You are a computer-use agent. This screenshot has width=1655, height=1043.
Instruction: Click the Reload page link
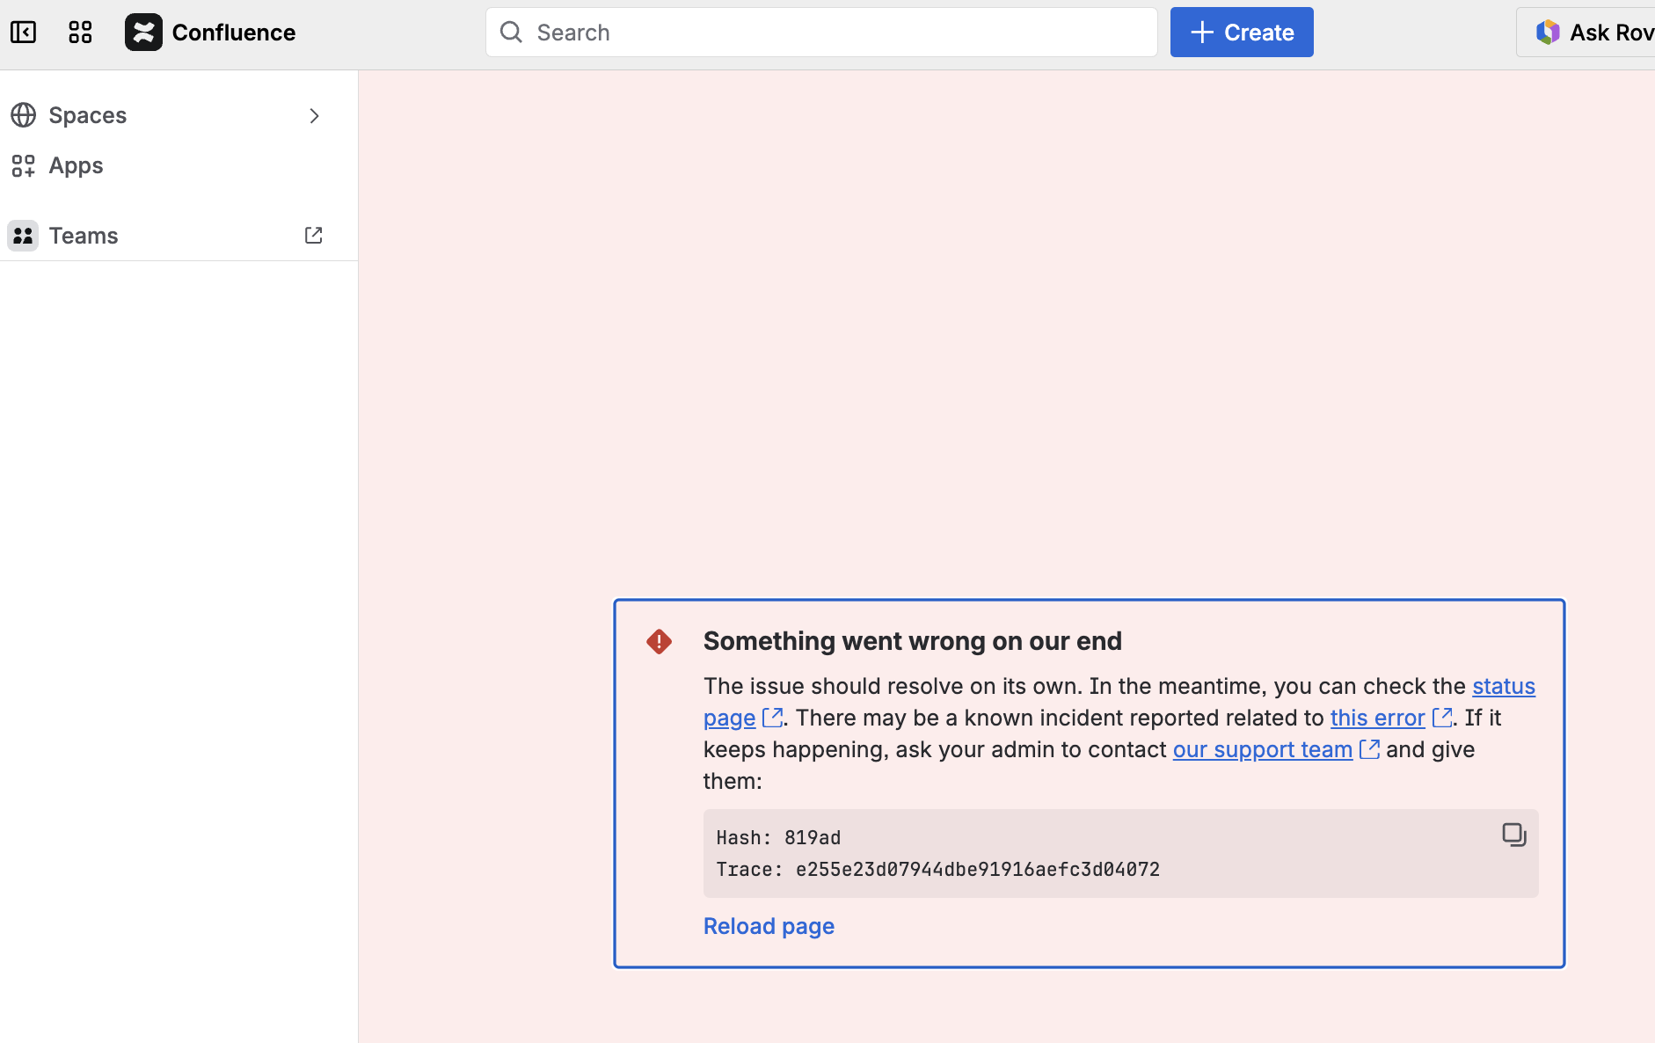[x=769, y=926]
